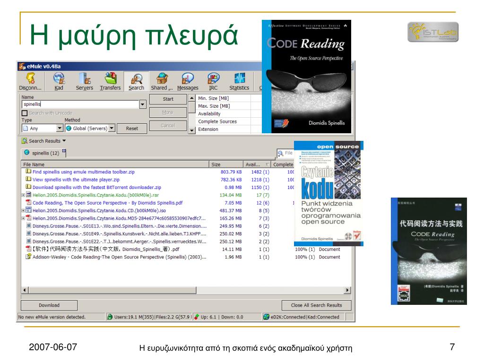The width and height of the screenshot is (484, 363).
Task: Click Close All Search Results button
Action: click(x=316, y=305)
